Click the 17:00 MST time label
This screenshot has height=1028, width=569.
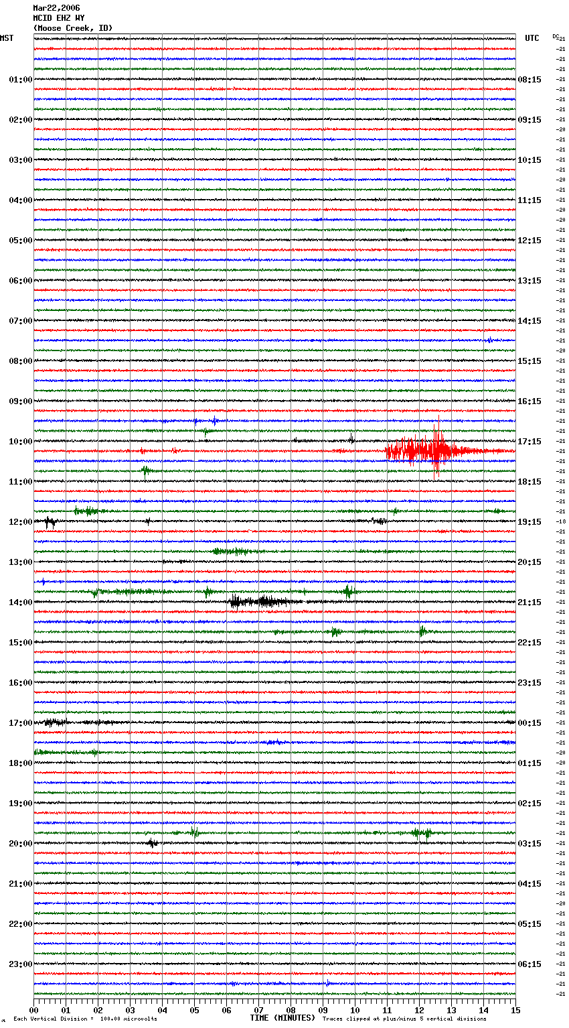click(x=21, y=723)
